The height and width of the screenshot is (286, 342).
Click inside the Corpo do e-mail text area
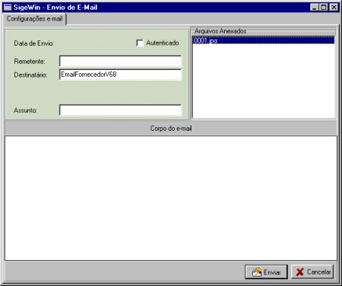coord(171,198)
